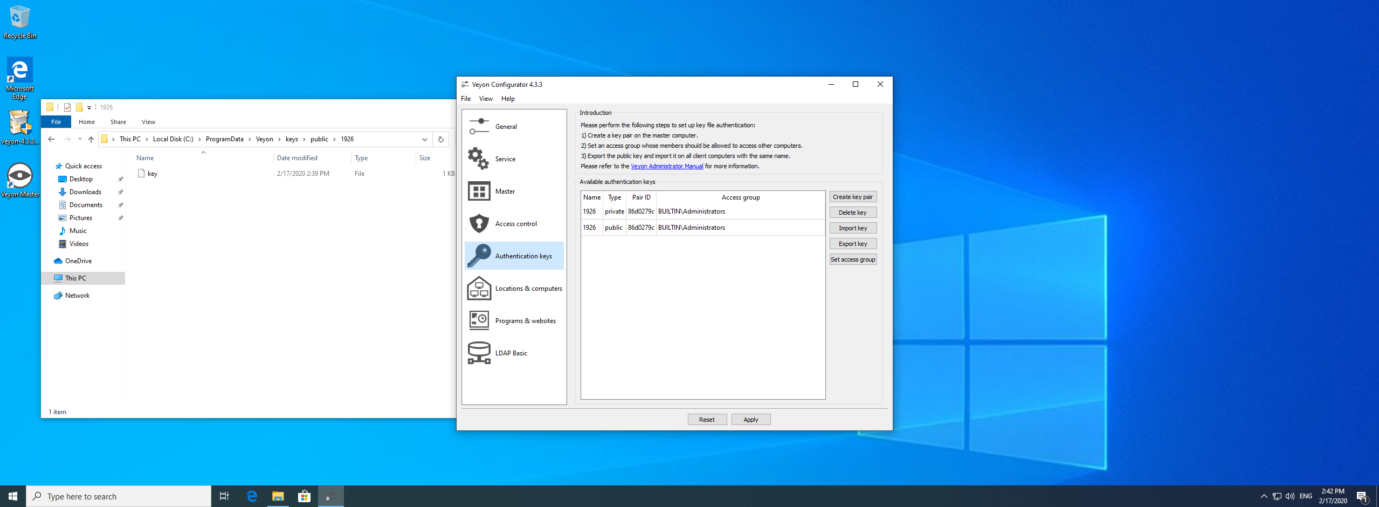Screen dimensions: 1379x507
Task: Click the Windows Start button
Action: click(13, 496)
